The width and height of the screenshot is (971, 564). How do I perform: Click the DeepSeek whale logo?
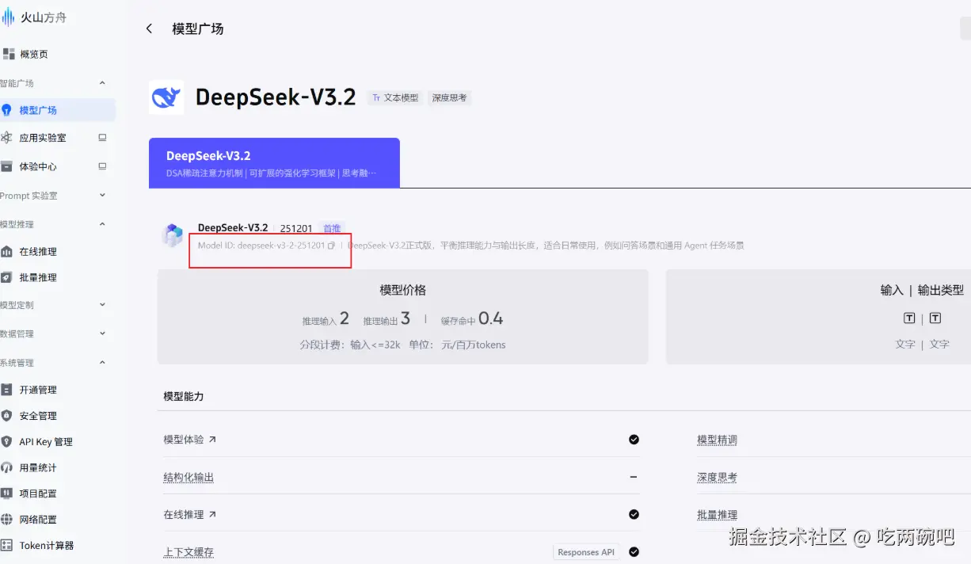pyautogui.click(x=166, y=97)
